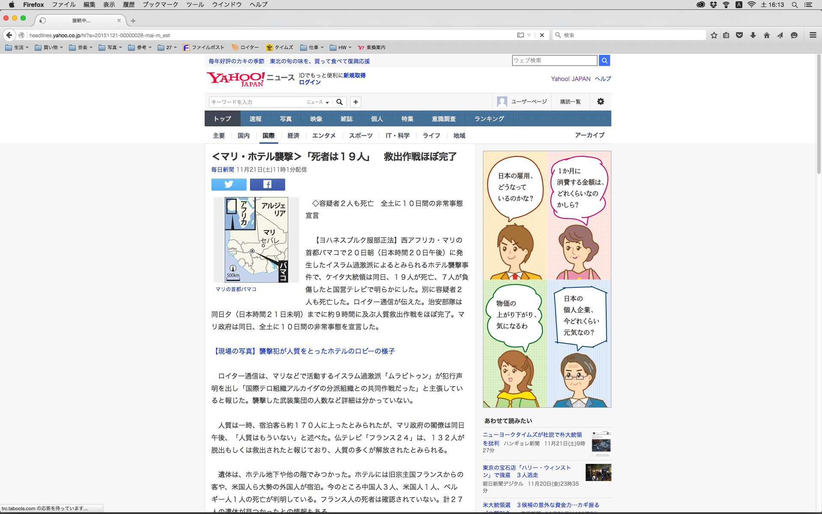Click the Facebook share button

tap(267, 184)
